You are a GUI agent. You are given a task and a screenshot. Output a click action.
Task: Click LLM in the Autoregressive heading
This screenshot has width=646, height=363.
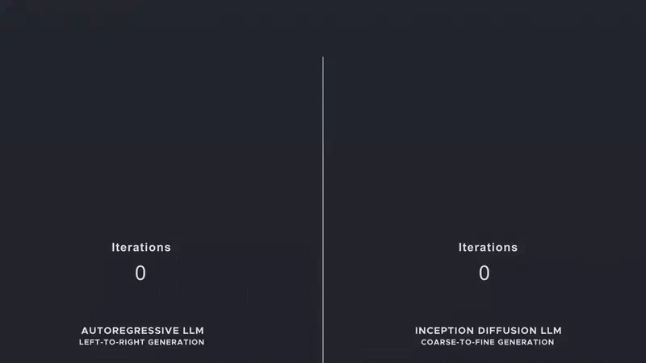click(193, 331)
